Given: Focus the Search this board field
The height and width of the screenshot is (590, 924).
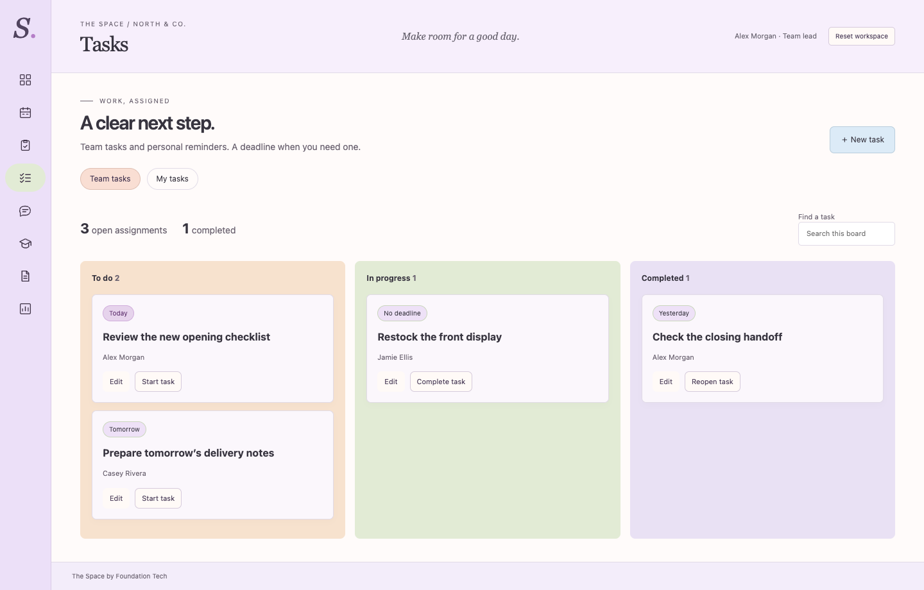Looking at the screenshot, I should (x=846, y=233).
